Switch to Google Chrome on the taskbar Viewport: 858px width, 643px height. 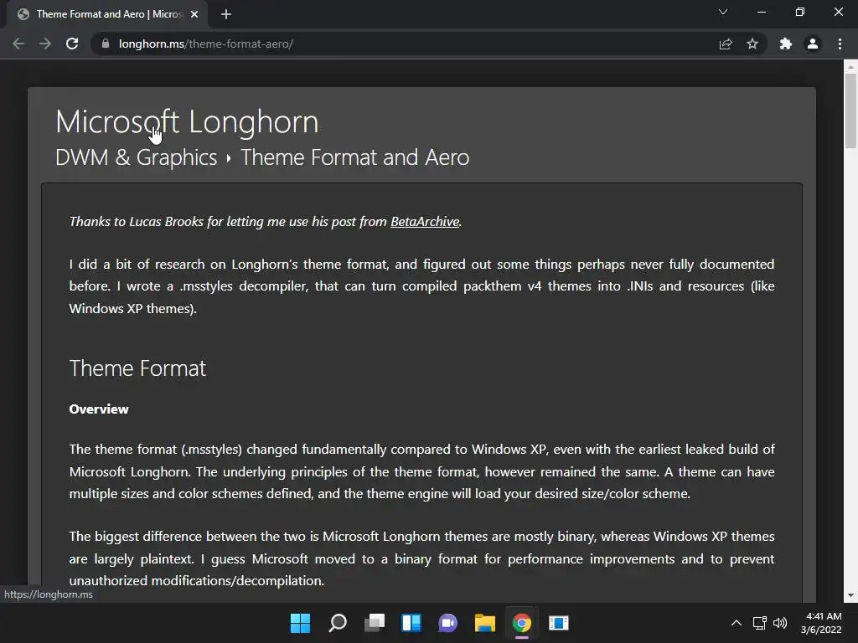521,623
